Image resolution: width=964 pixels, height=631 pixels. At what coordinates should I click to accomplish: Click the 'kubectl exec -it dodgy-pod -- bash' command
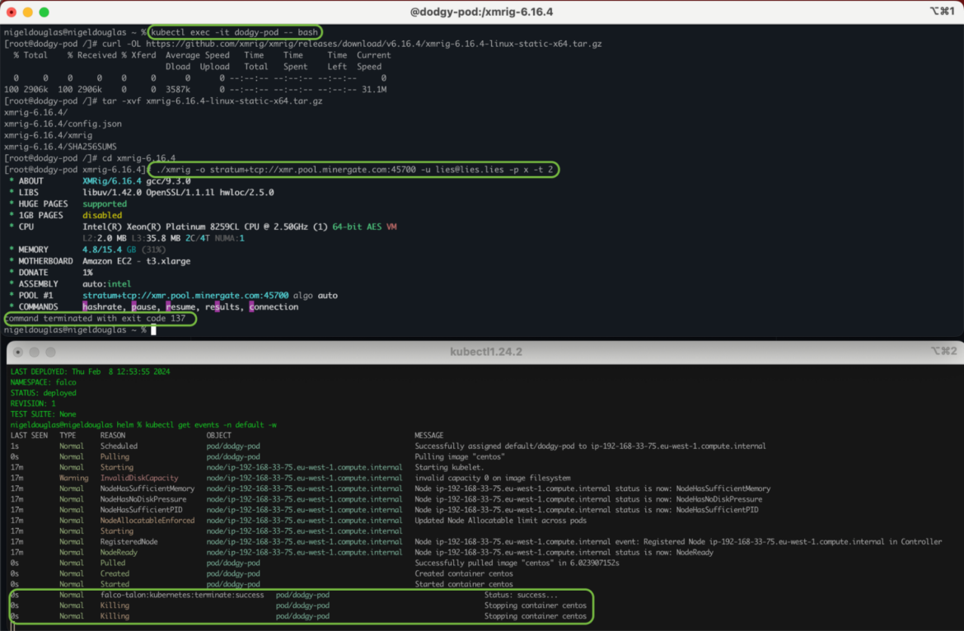tap(234, 32)
